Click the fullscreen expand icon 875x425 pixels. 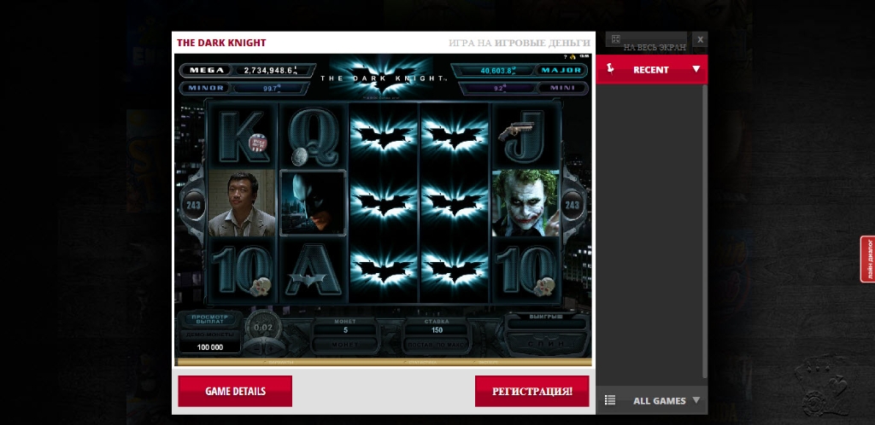click(615, 39)
